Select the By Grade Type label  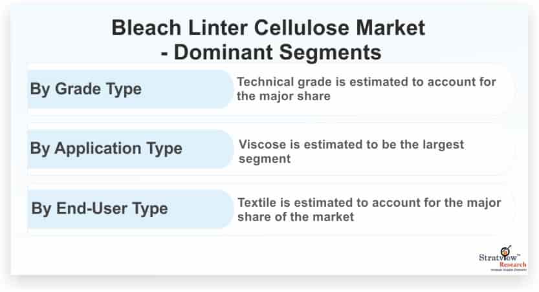coord(85,89)
